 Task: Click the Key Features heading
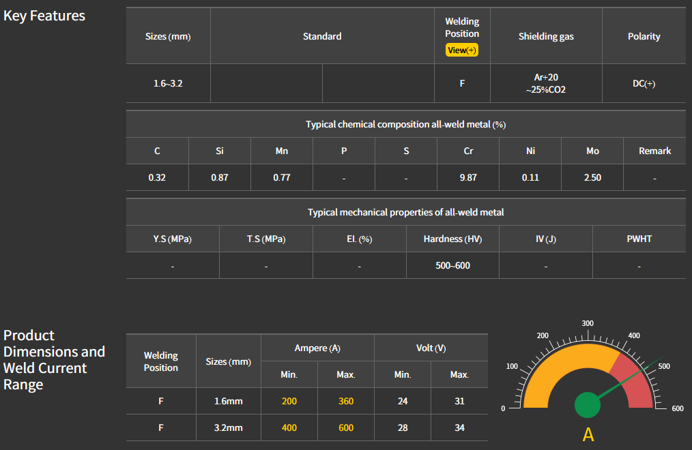44,16
